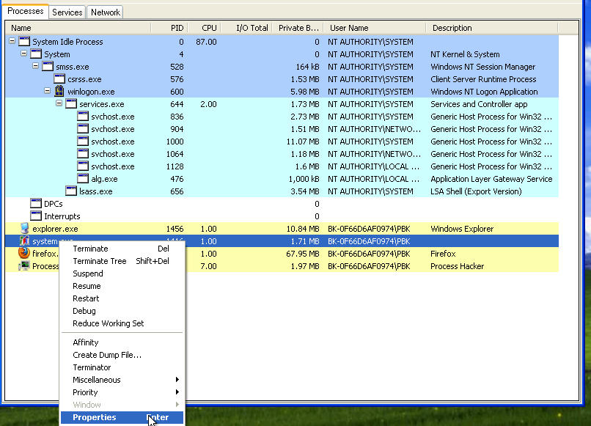
Task: Click the 87.00 CPU value
Action: 206,42
